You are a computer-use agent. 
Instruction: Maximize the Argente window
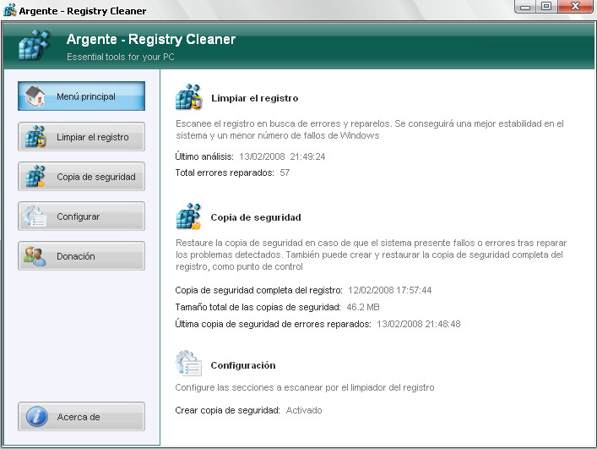[546, 7]
